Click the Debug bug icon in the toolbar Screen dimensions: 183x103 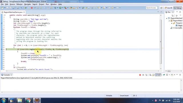pos(55,8)
